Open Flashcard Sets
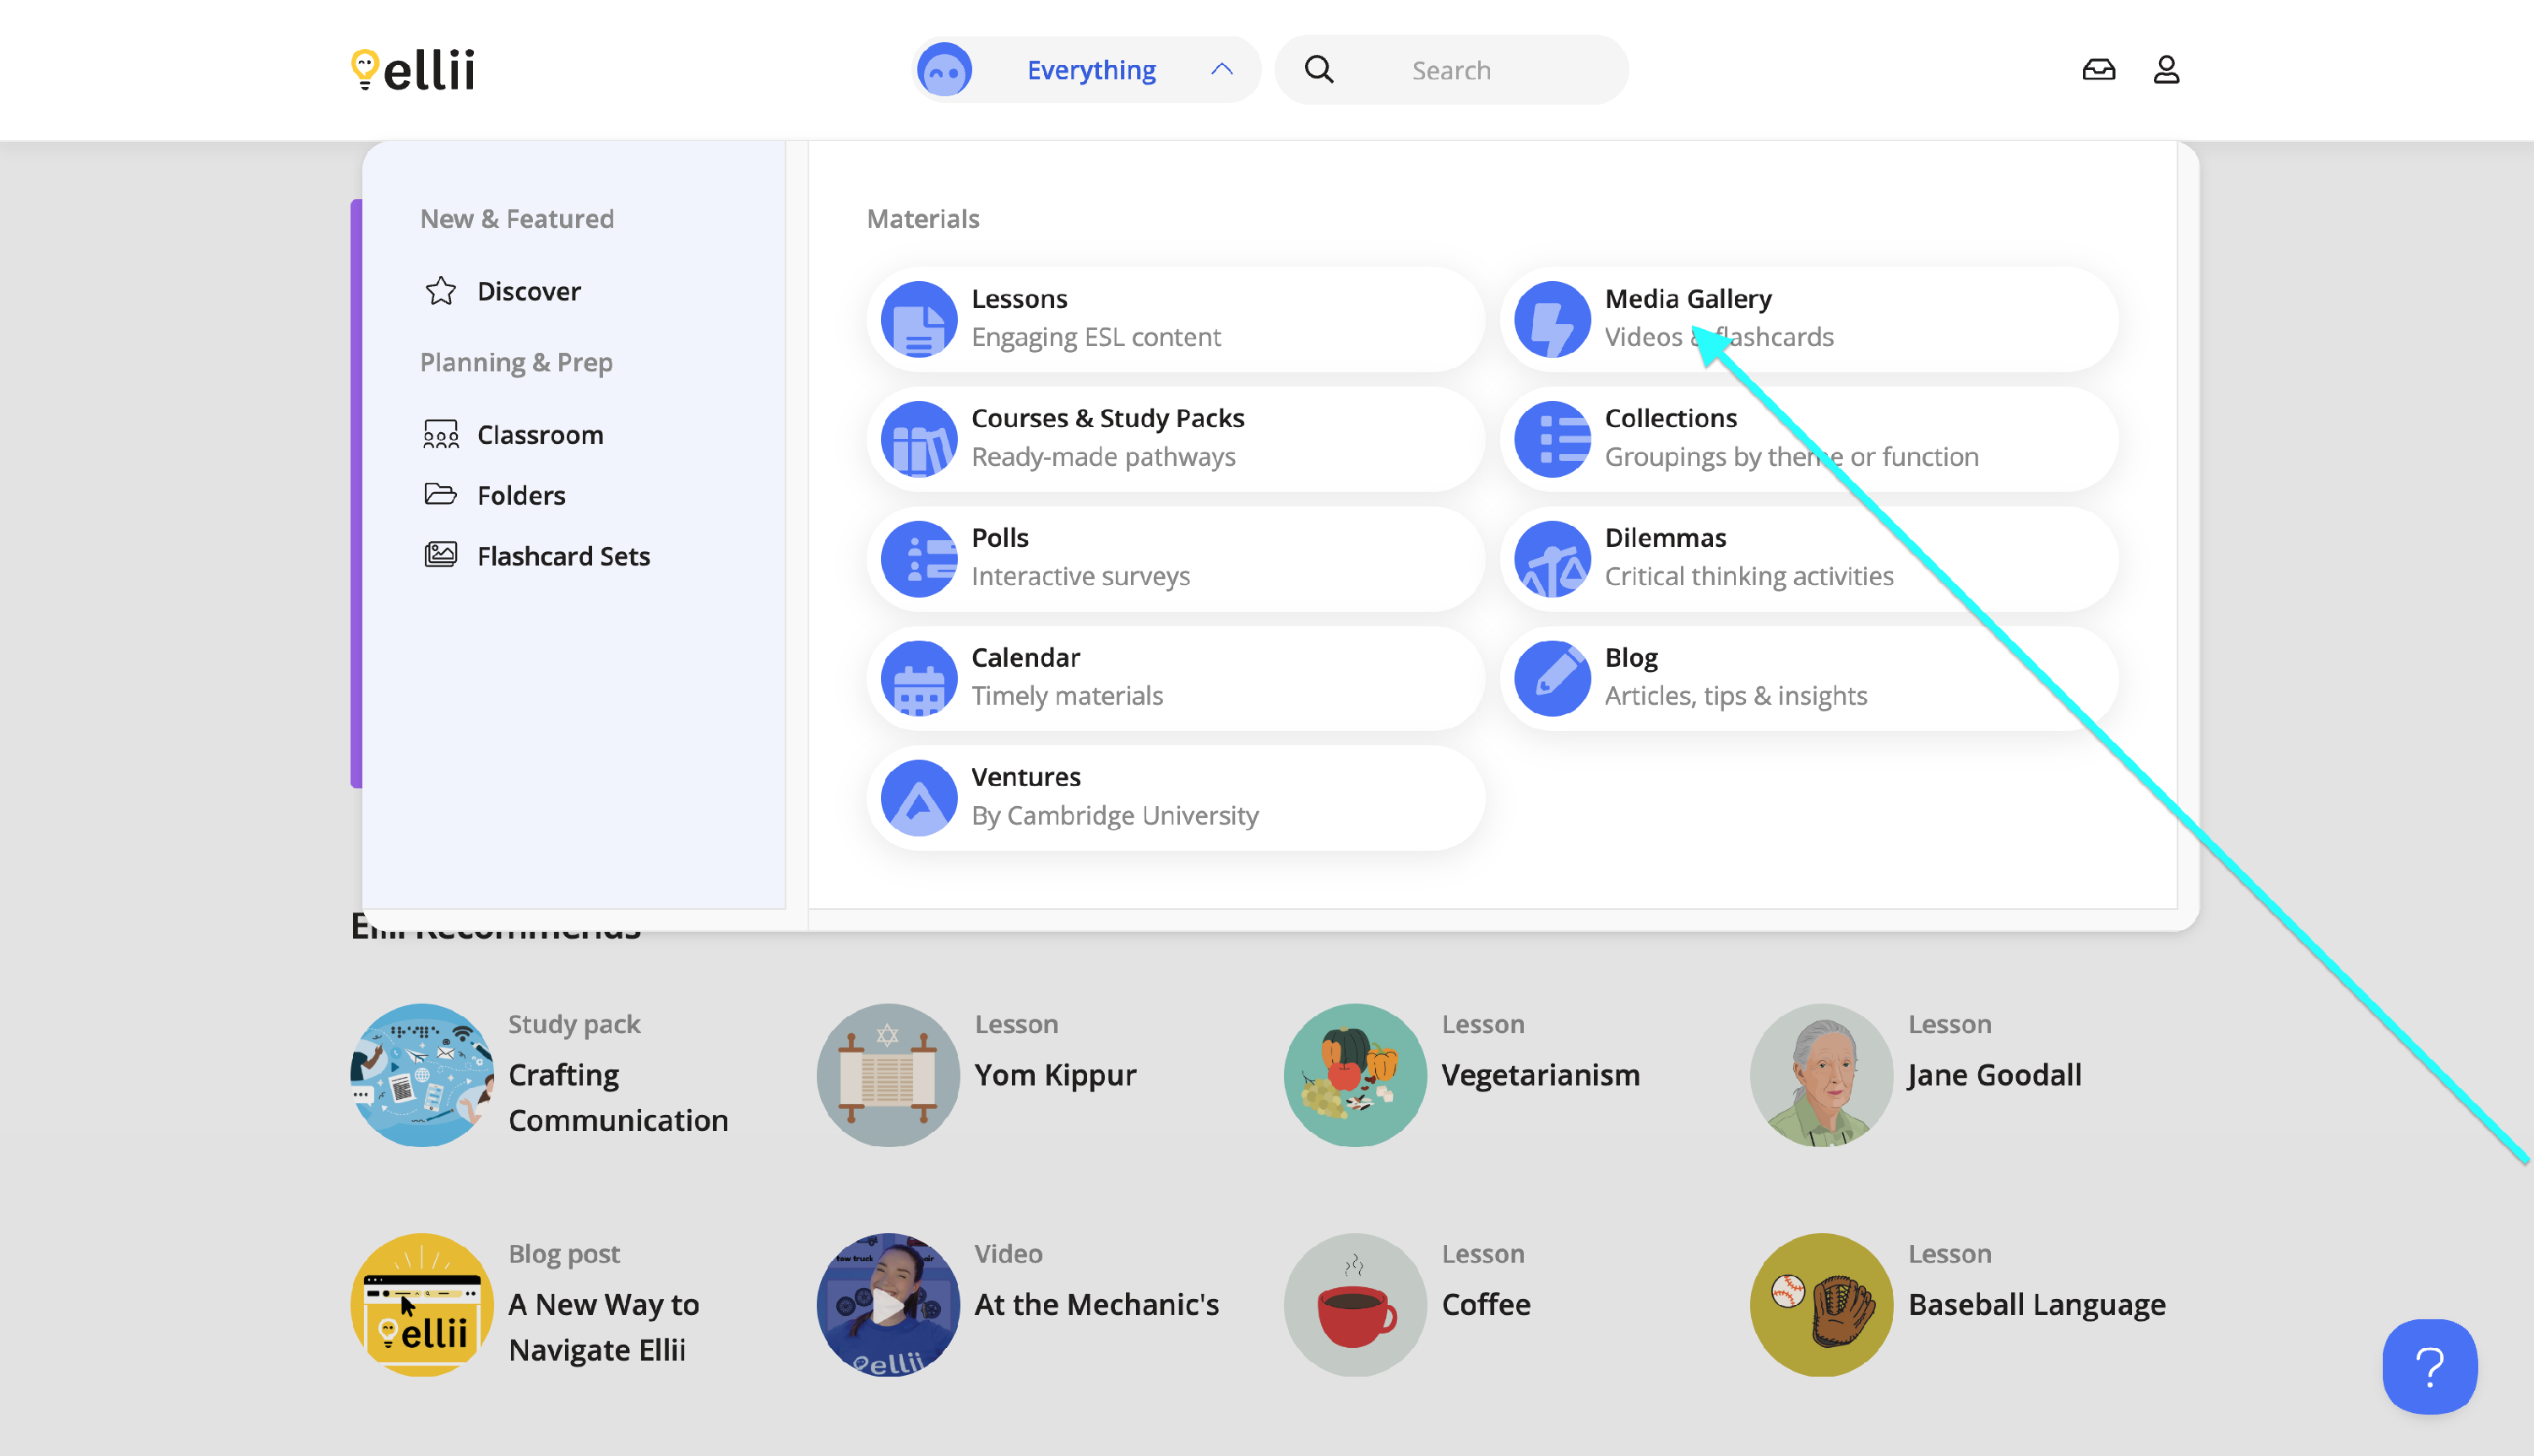This screenshot has height=1456, width=2534. click(x=563, y=556)
